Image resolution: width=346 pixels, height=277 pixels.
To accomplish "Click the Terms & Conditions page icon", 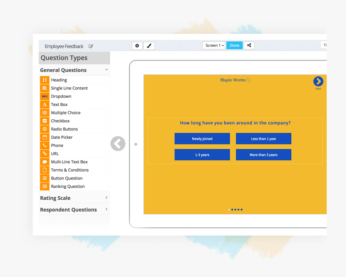I will [45, 170].
